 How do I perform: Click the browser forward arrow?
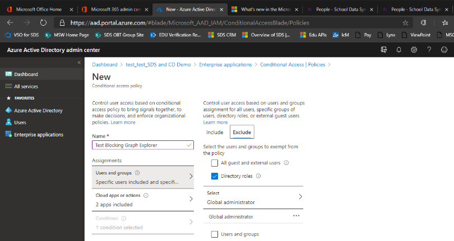click(27, 22)
